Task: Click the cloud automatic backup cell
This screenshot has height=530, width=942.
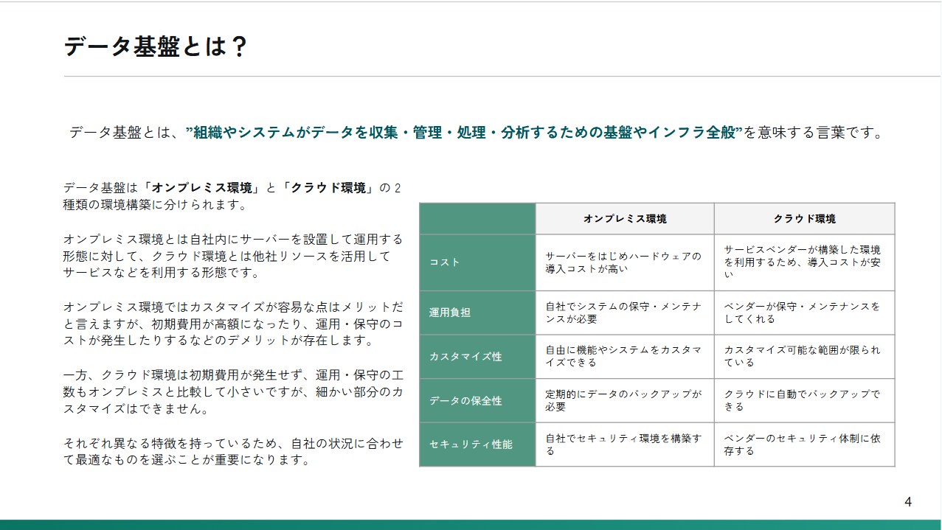Action: (804, 400)
